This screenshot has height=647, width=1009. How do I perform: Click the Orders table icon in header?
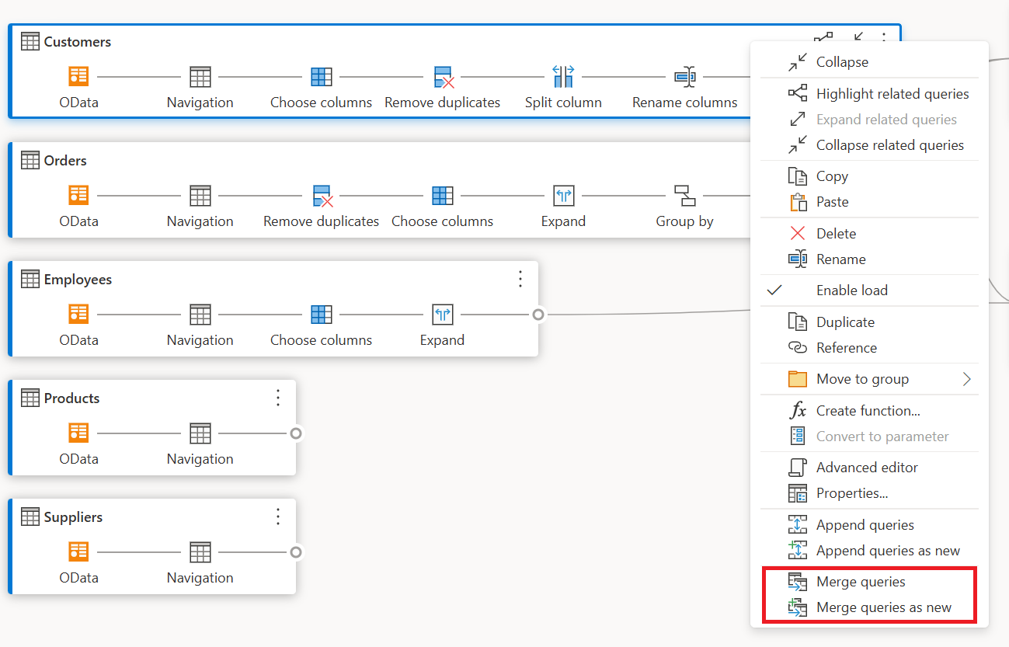click(30, 161)
